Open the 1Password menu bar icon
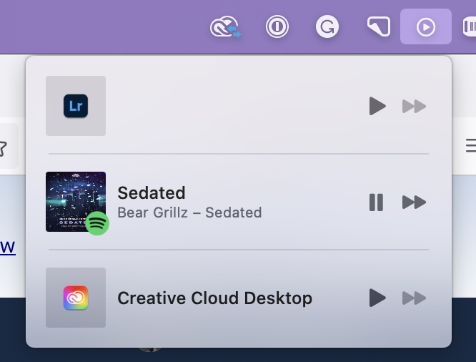 pyautogui.click(x=277, y=26)
